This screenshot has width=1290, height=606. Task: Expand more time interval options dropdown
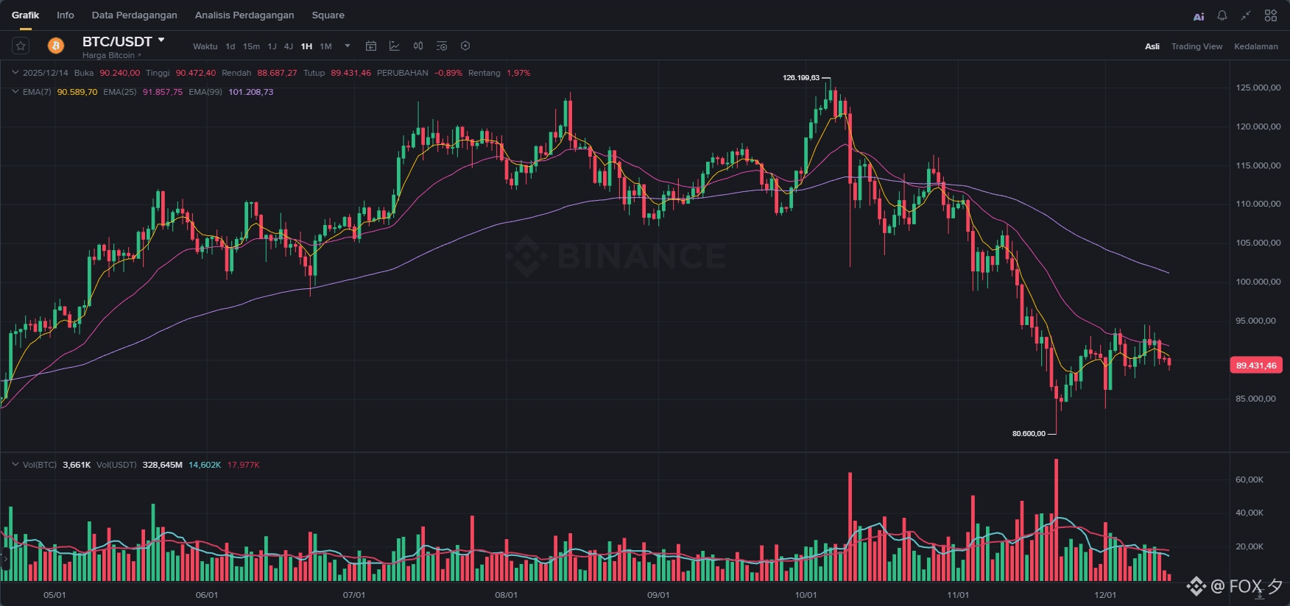tap(348, 46)
